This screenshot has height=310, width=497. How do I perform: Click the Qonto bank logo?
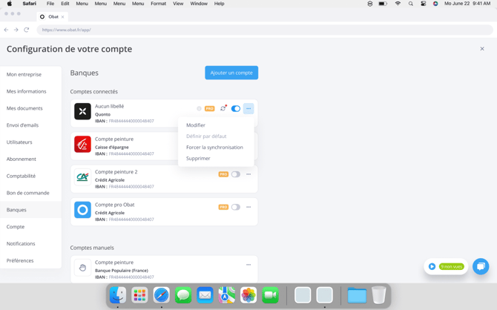(82, 111)
